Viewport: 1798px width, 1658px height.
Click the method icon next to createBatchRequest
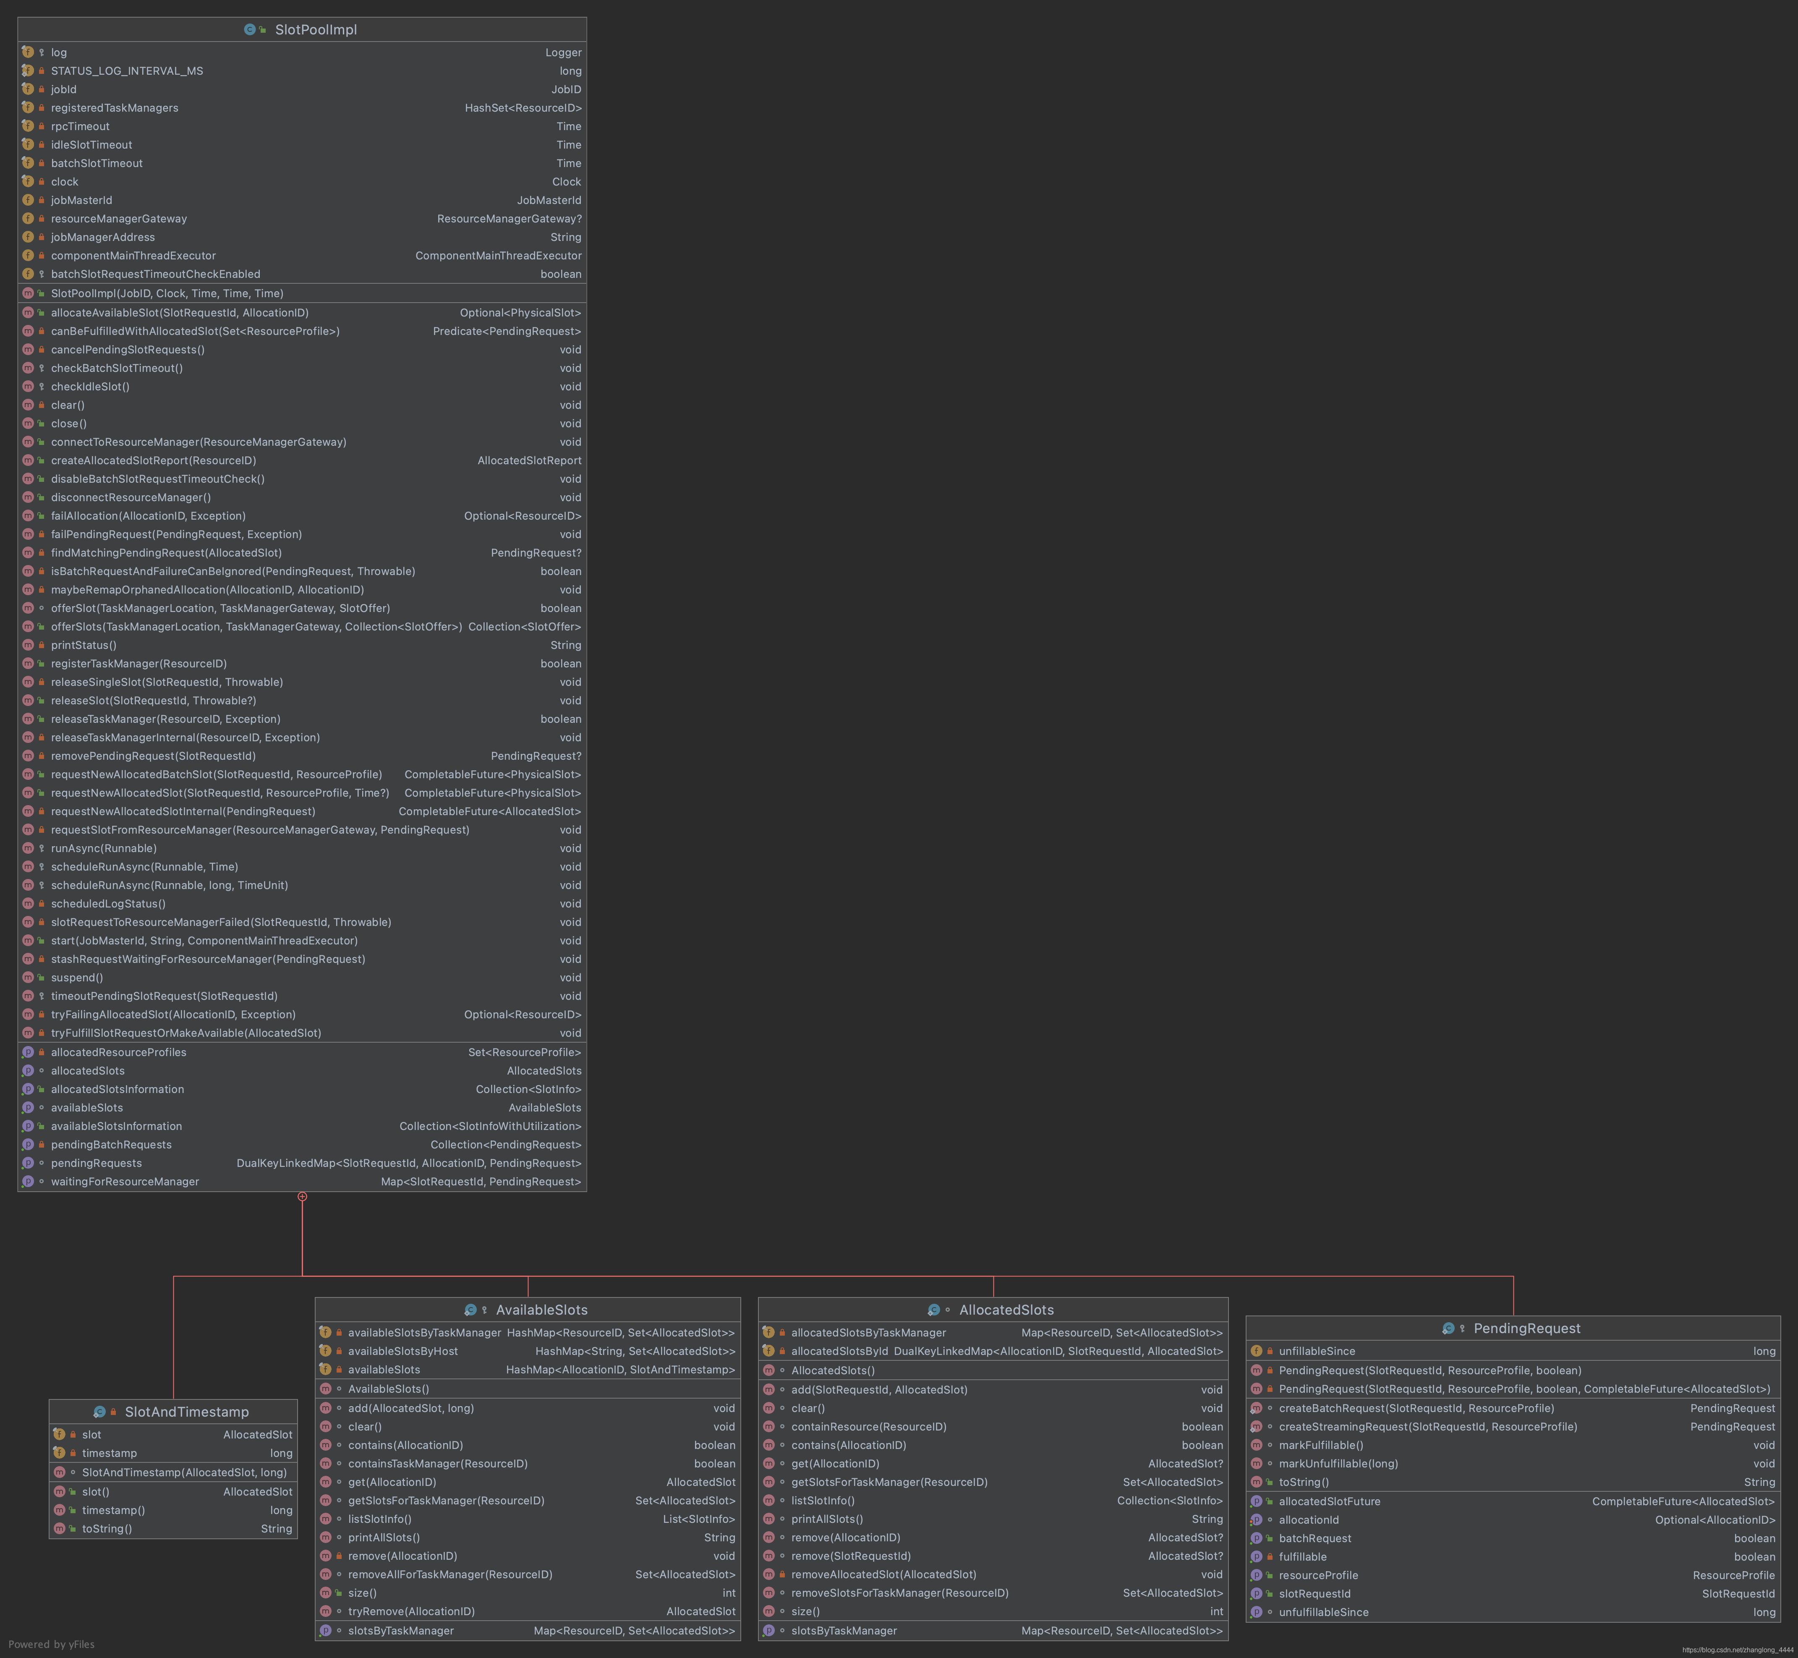(x=1256, y=1409)
